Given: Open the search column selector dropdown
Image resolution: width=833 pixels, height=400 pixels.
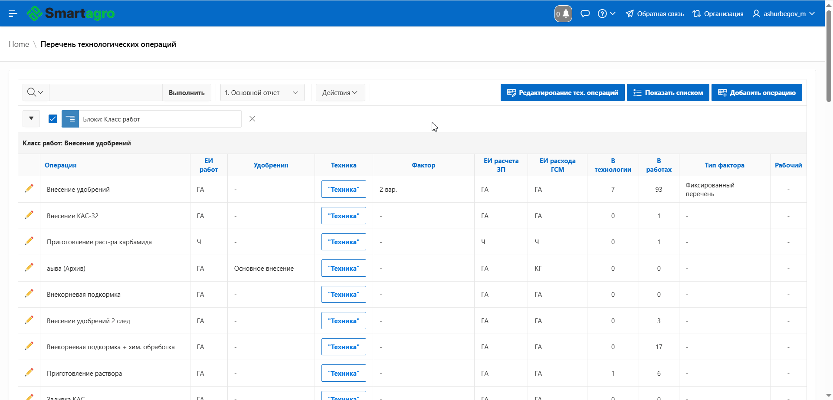Looking at the screenshot, I should [x=36, y=92].
